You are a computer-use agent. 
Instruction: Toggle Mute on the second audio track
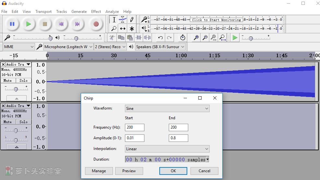coord(7,122)
